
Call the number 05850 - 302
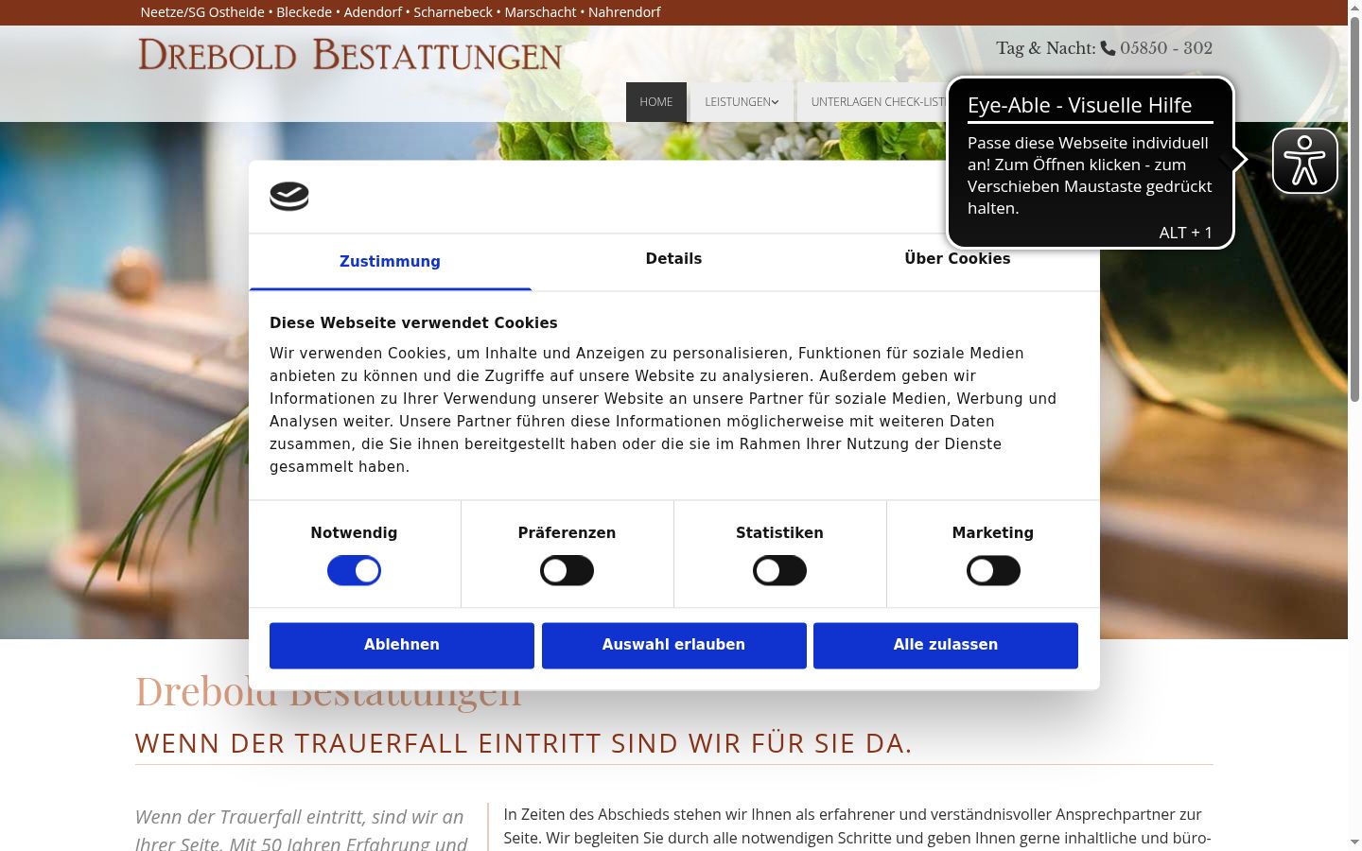[1166, 48]
